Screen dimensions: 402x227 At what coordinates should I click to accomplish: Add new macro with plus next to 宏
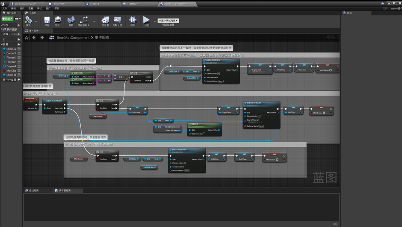coord(19,39)
